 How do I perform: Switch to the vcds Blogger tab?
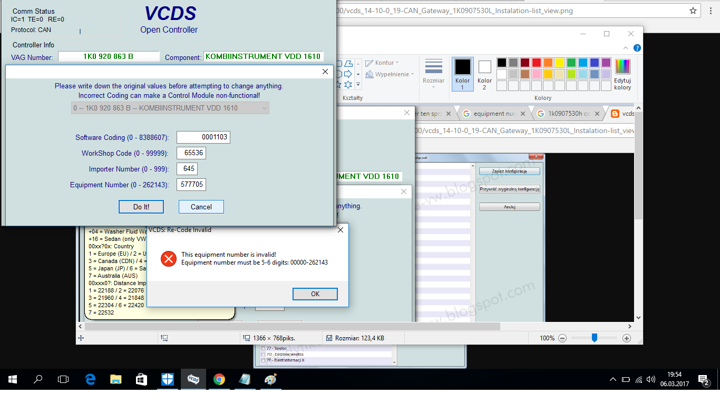coord(622,114)
